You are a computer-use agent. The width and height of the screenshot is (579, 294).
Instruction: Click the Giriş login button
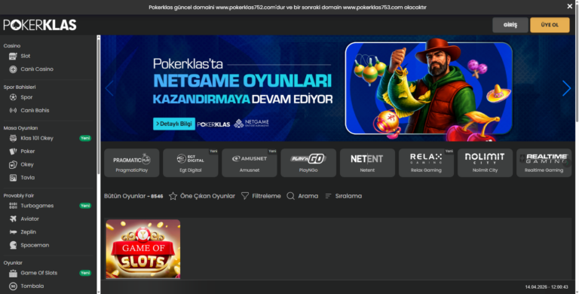[510, 25]
